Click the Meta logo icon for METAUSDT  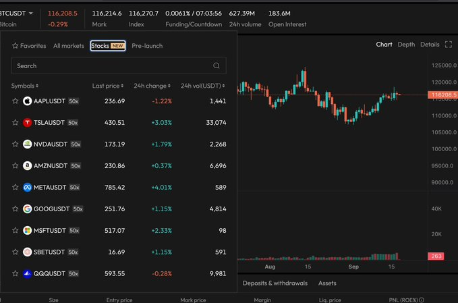click(x=27, y=188)
